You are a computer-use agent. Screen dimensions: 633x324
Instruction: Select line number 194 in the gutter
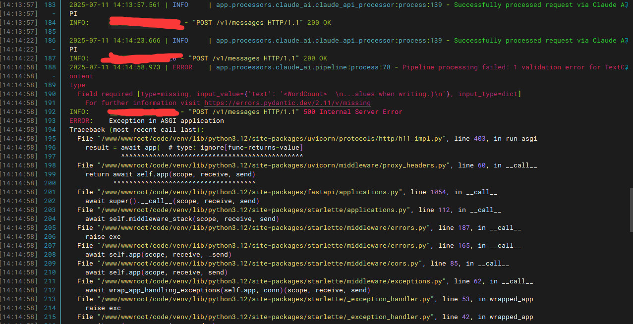(50, 130)
